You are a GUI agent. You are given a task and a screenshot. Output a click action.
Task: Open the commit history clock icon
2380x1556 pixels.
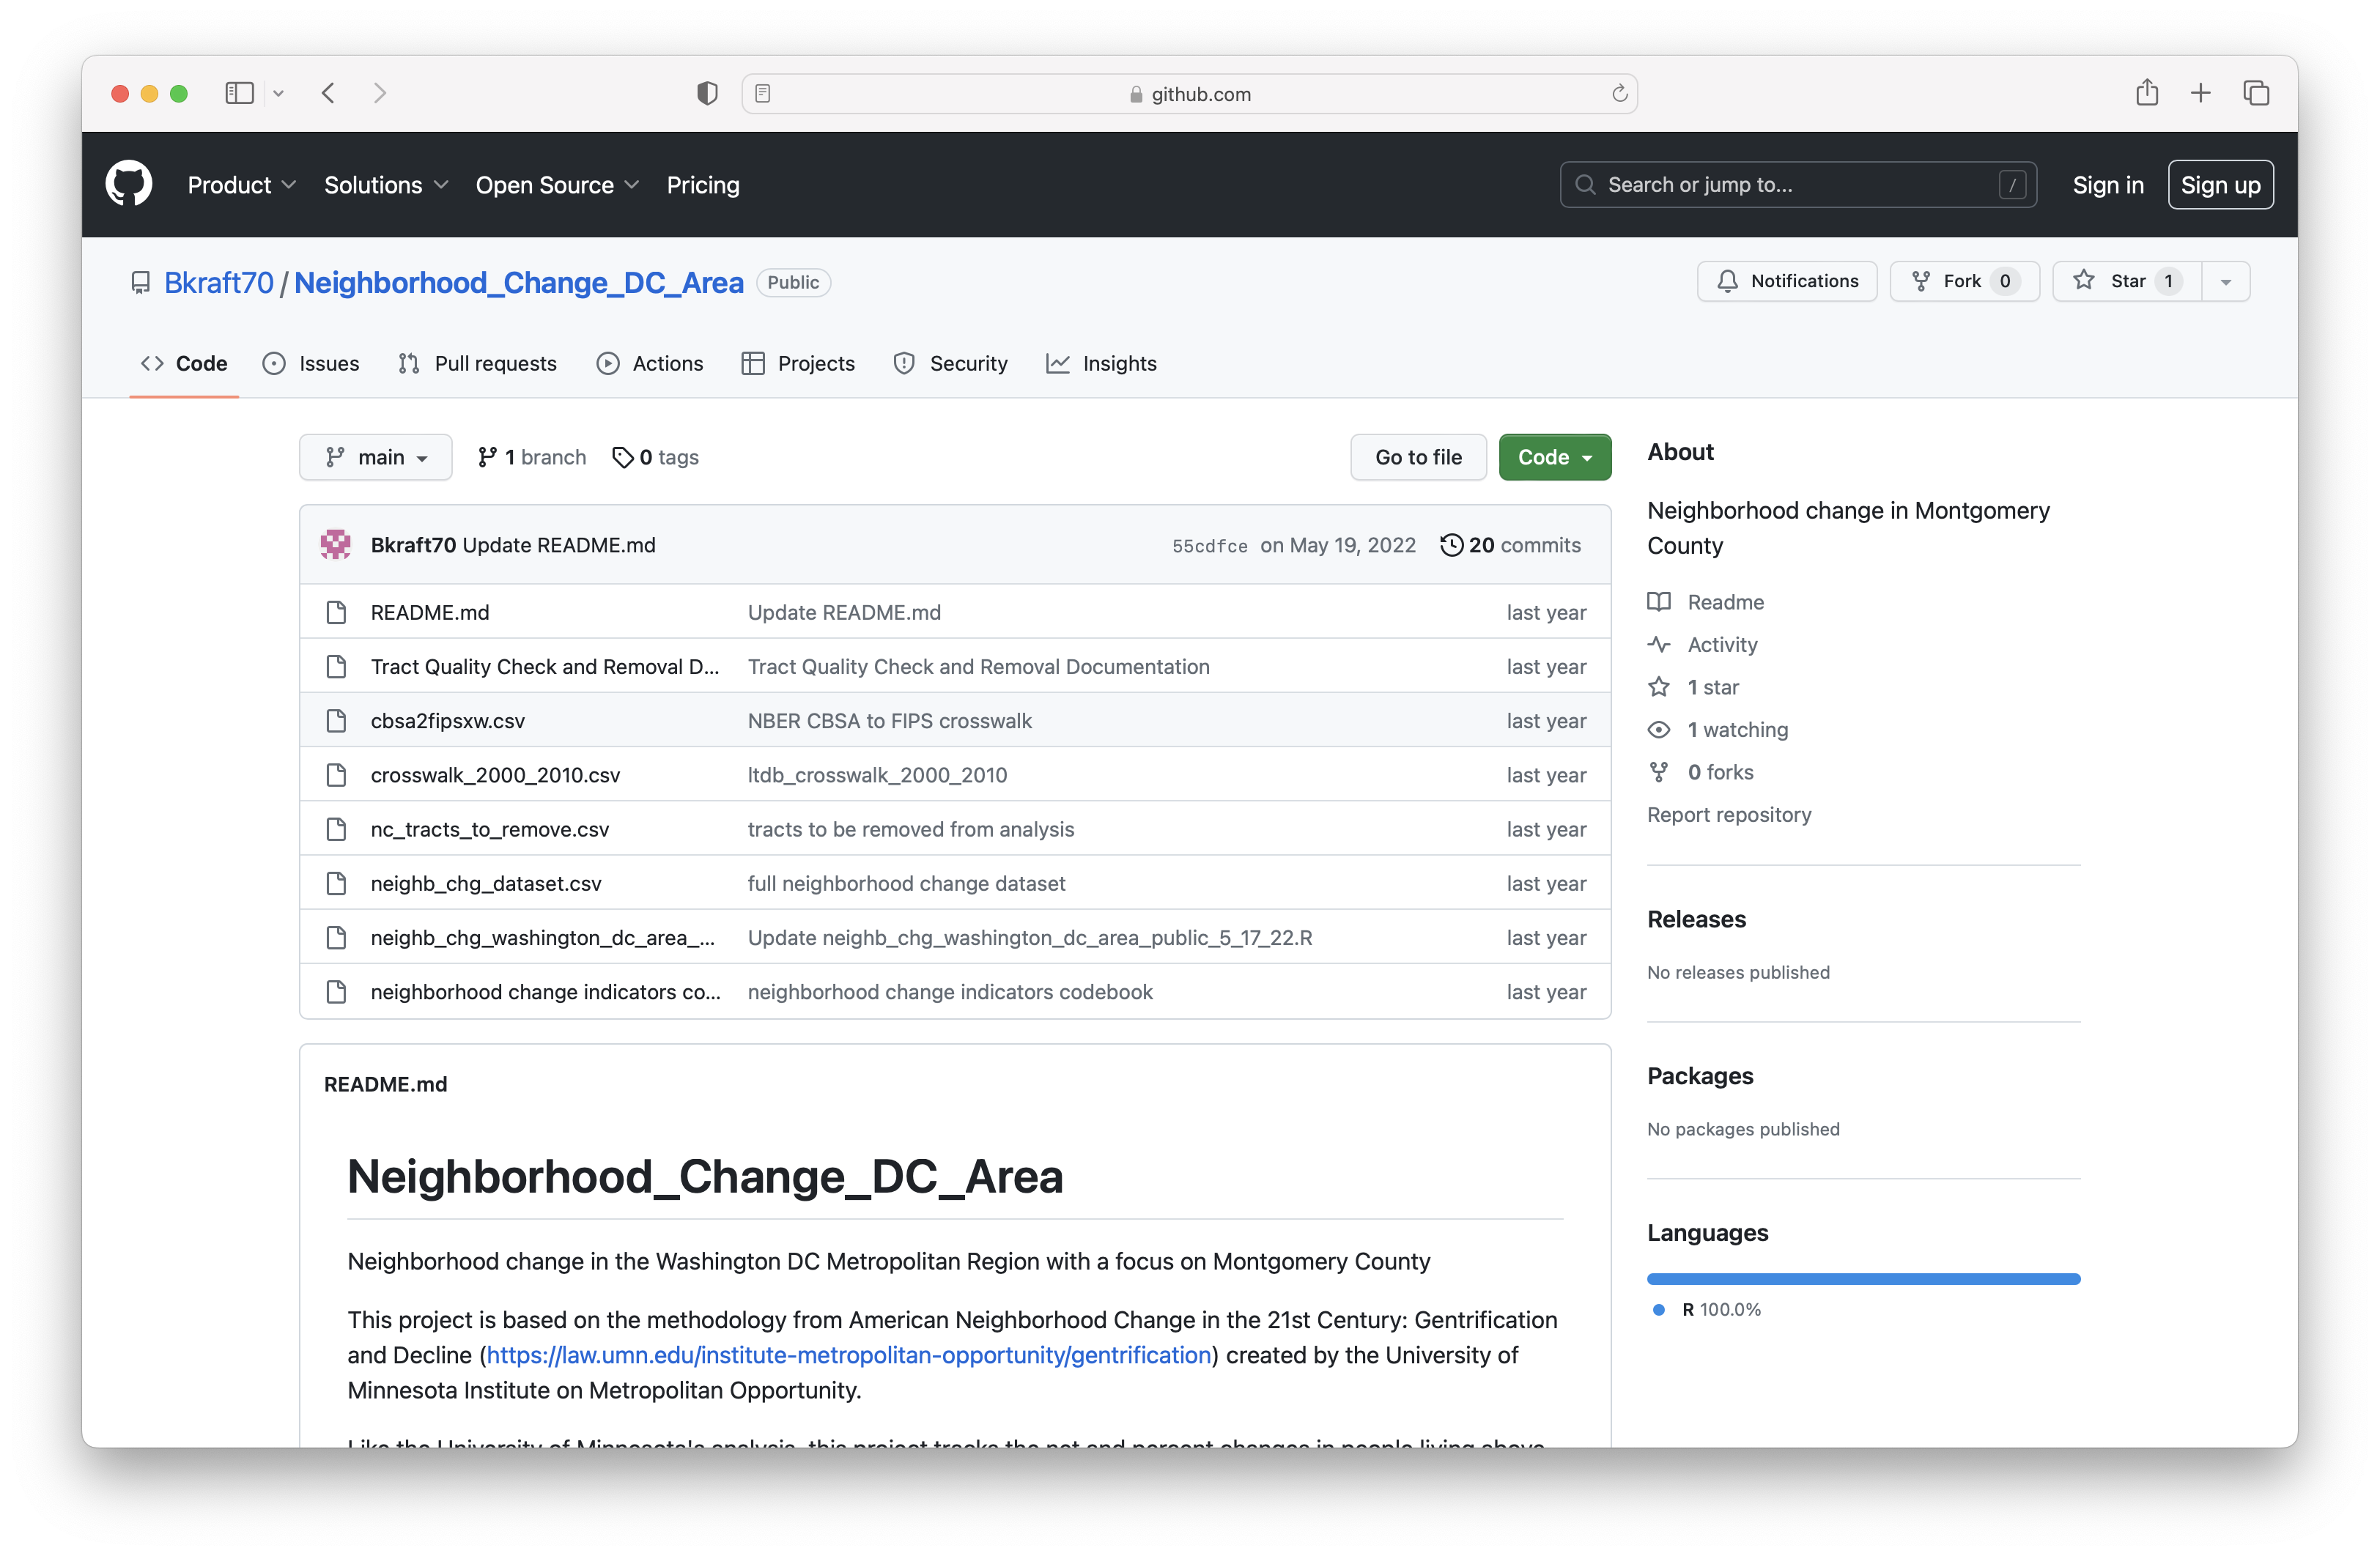tap(1451, 545)
